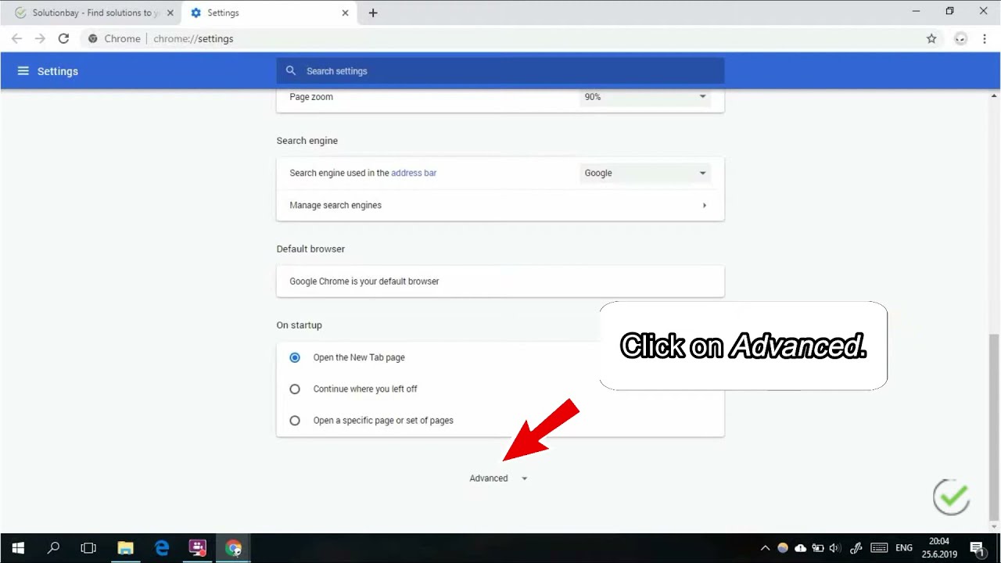
Task: Click the page vertical scrollbar thumb
Action: click(994, 427)
